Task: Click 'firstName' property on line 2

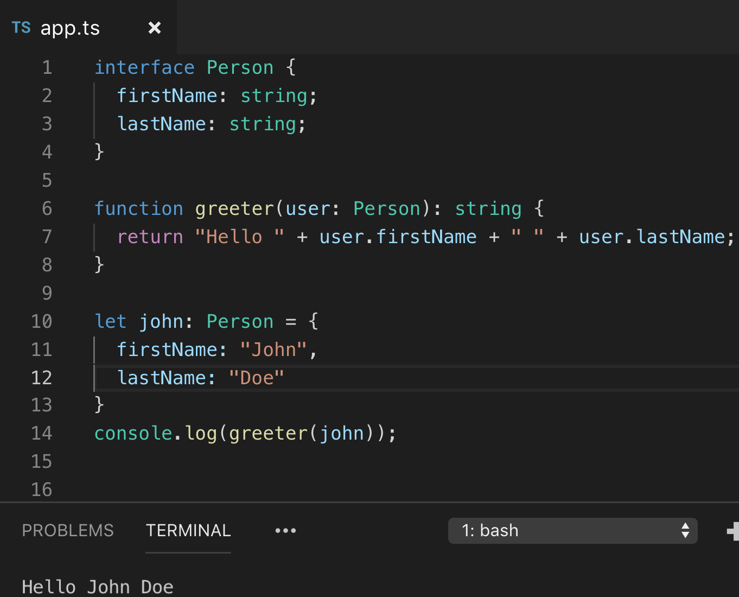Action: pos(167,96)
